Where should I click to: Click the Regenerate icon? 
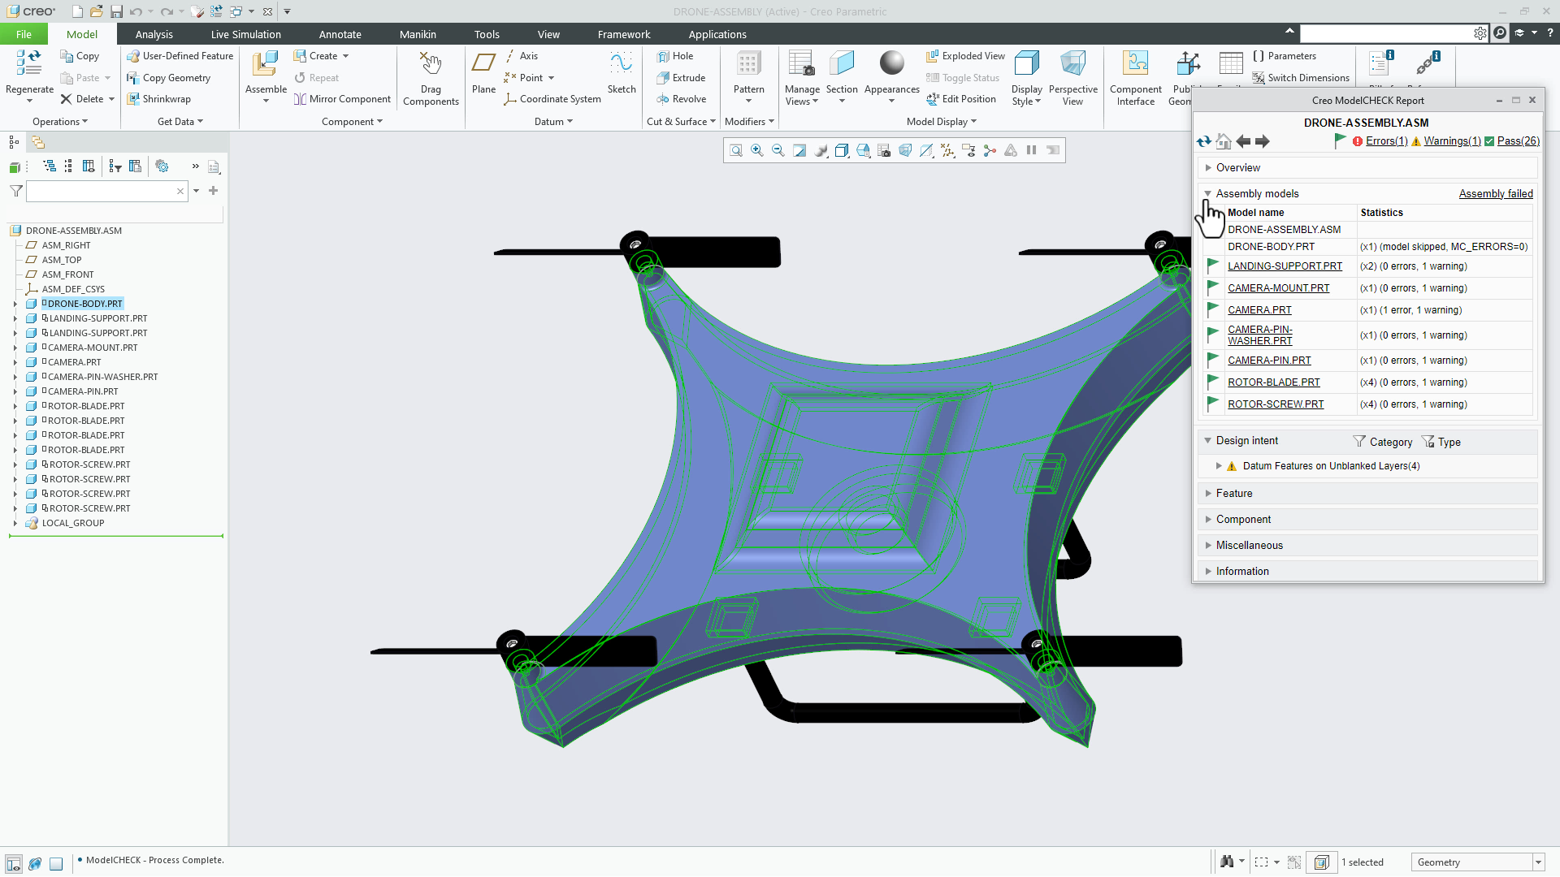coord(29,63)
